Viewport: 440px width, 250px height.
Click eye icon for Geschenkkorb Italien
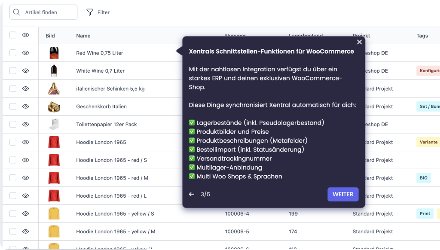(25, 107)
